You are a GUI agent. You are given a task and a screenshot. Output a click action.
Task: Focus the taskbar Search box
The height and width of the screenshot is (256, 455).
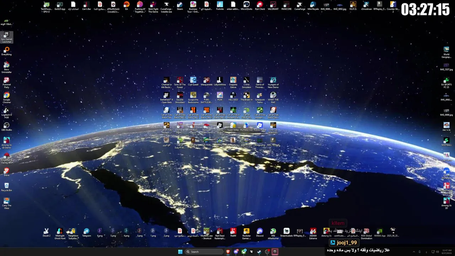pos(204,252)
